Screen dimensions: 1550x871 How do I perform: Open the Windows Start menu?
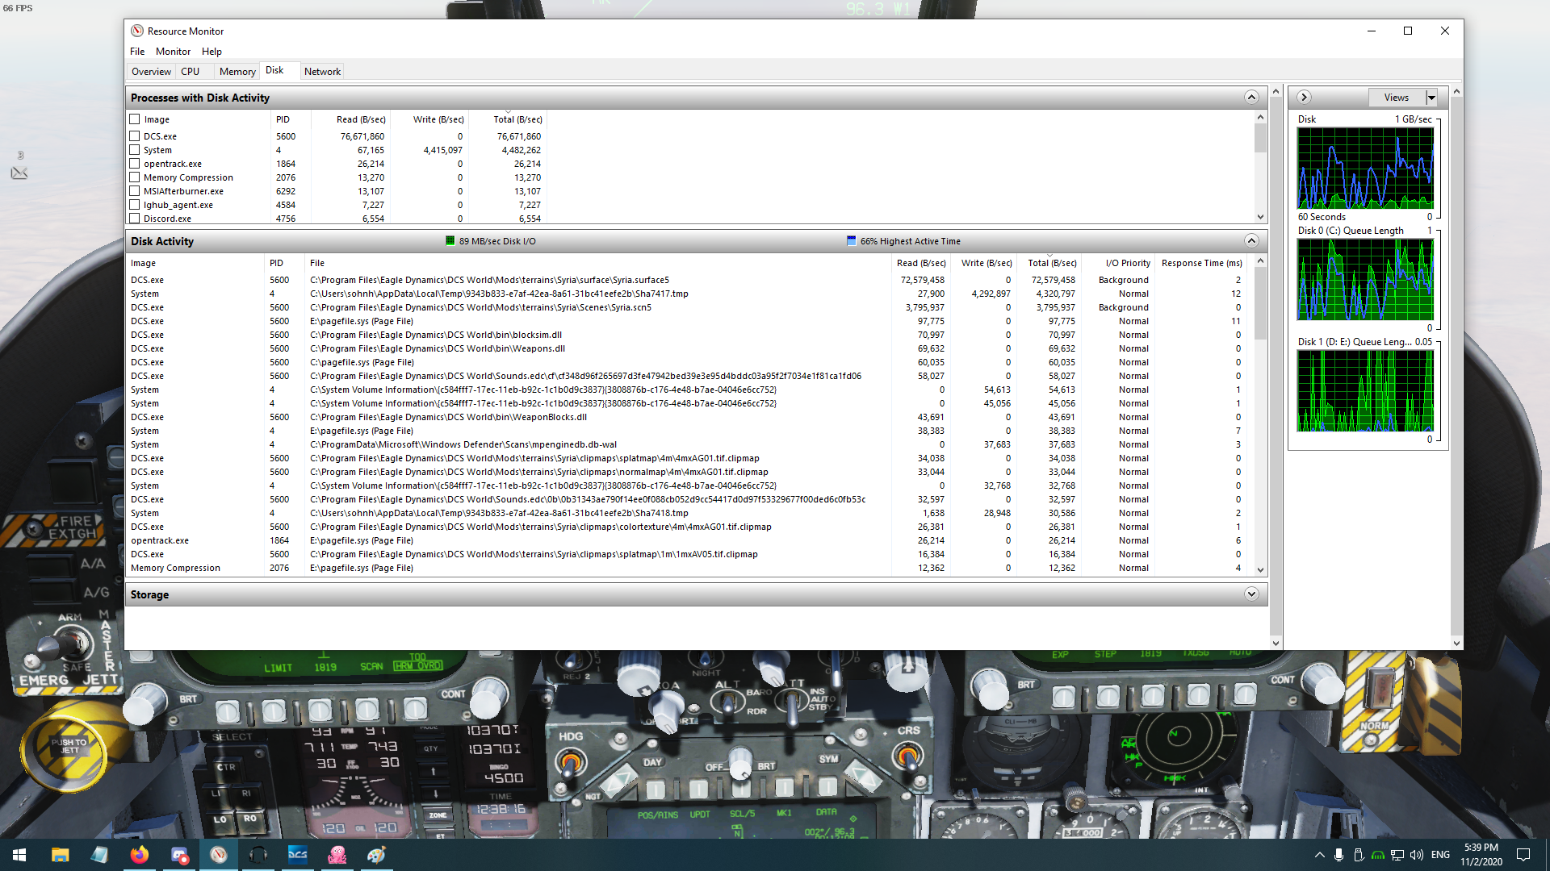pos(19,855)
